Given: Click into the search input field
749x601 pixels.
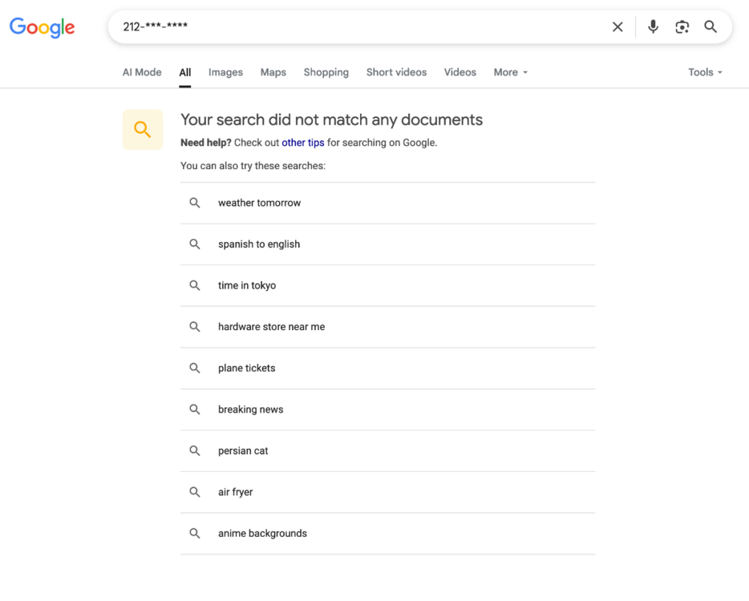Looking at the screenshot, I should click(361, 26).
